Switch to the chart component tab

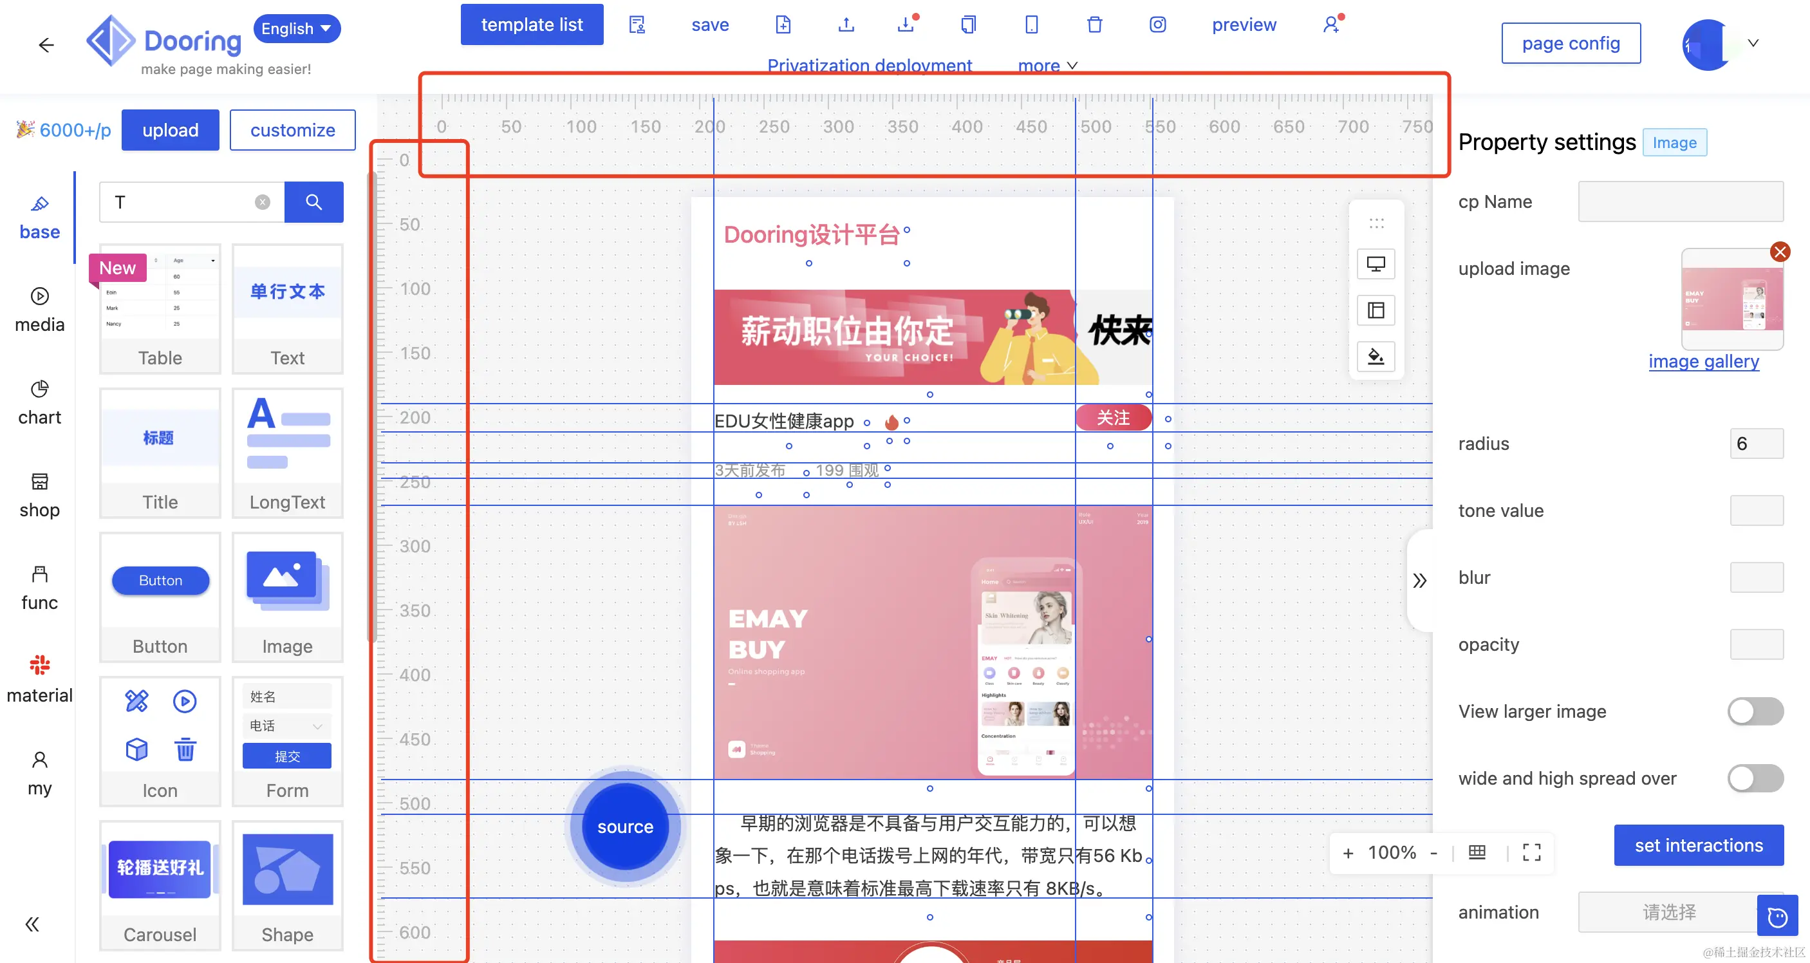point(39,404)
